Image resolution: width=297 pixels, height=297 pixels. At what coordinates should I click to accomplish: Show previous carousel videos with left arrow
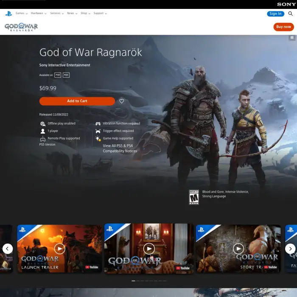[8, 249]
